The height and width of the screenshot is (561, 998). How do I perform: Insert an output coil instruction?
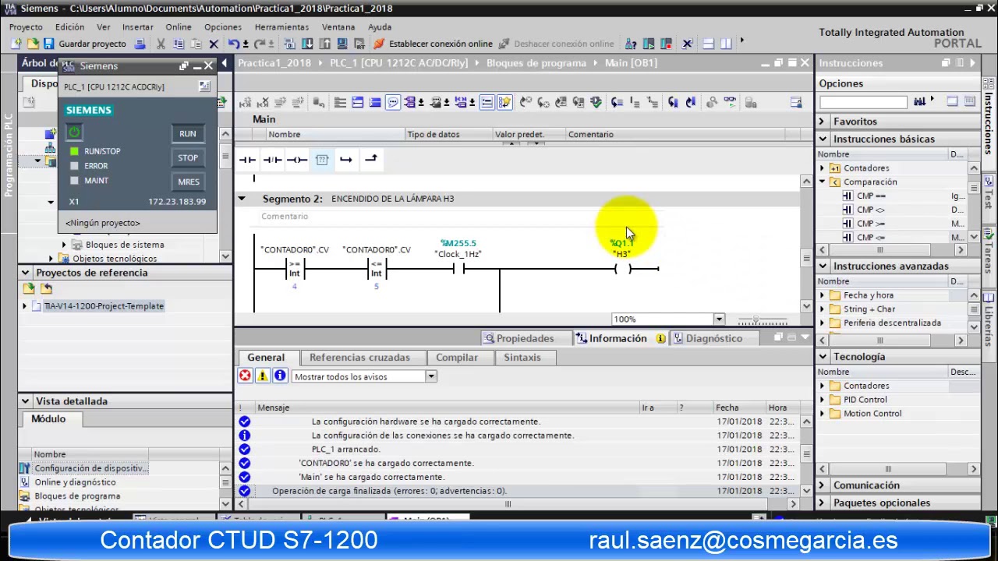click(297, 159)
